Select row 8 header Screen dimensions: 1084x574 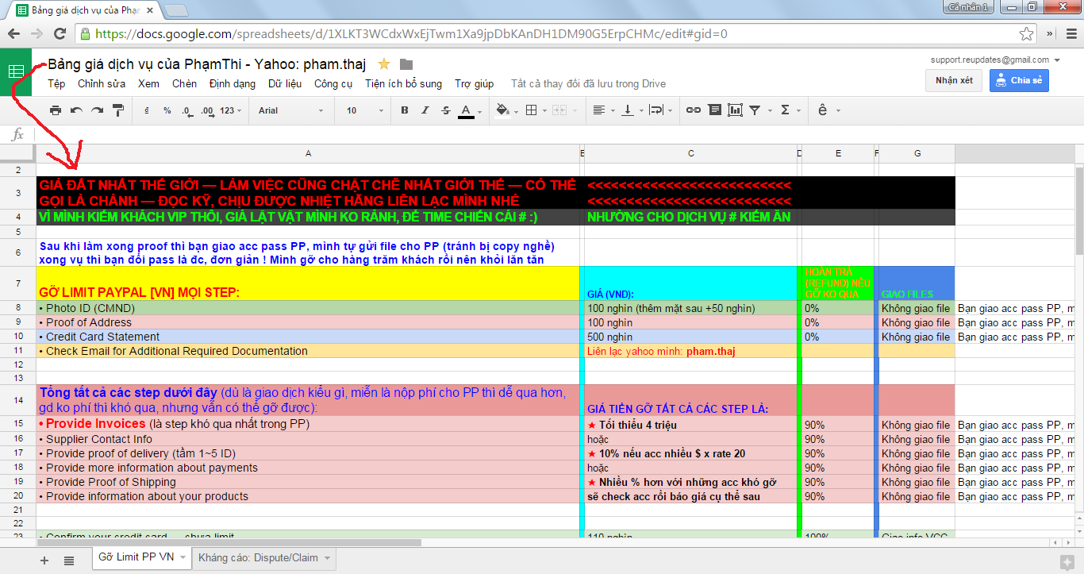coord(17,307)
